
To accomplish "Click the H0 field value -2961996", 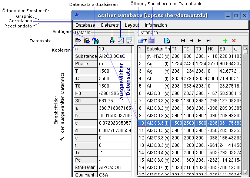I will click(114, 93).
